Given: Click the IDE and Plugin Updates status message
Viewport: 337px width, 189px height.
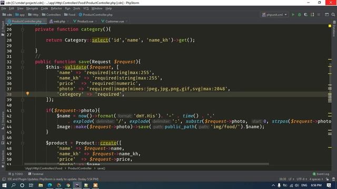Looking at the screenshot, I should (x=53, y=179).
